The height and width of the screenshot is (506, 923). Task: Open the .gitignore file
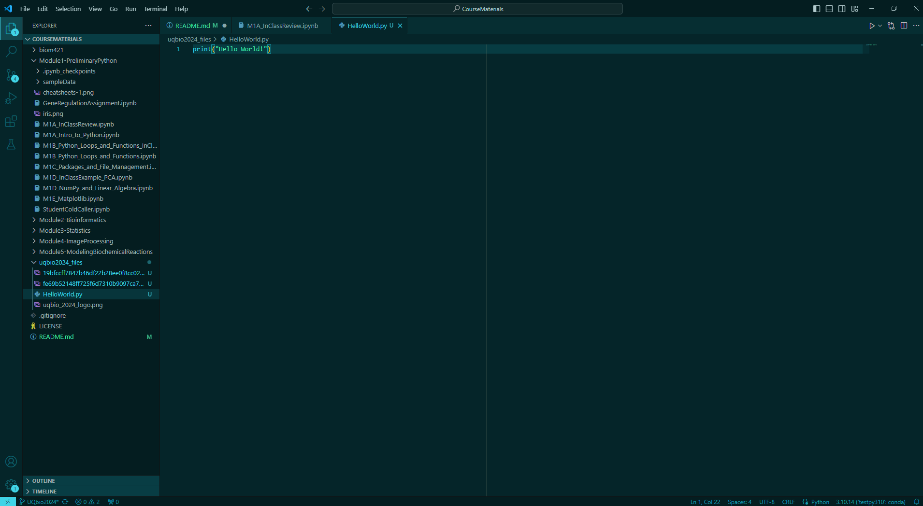pos(91,315)
